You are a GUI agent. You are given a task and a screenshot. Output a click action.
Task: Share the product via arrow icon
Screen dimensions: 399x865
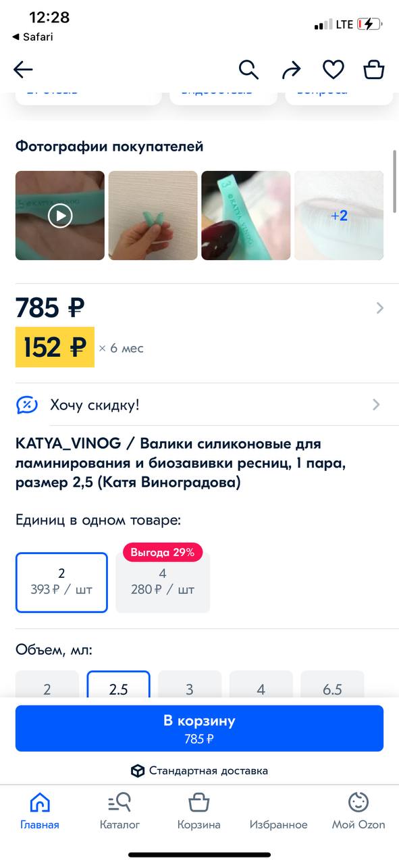(x=291, y=69)
